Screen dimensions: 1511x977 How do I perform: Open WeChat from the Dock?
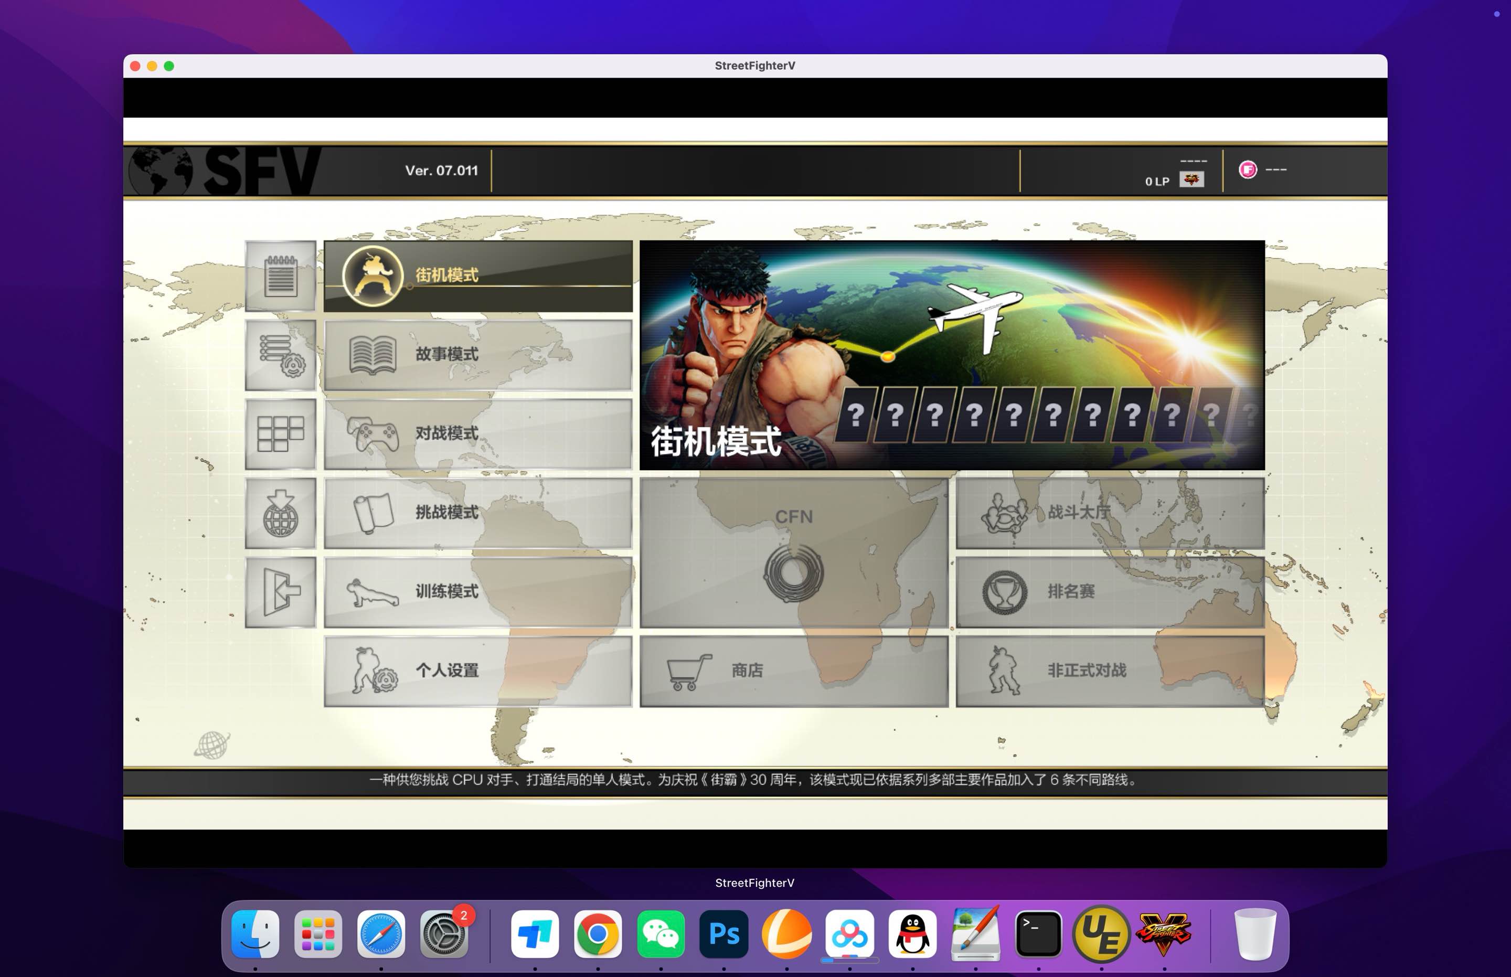661,934
